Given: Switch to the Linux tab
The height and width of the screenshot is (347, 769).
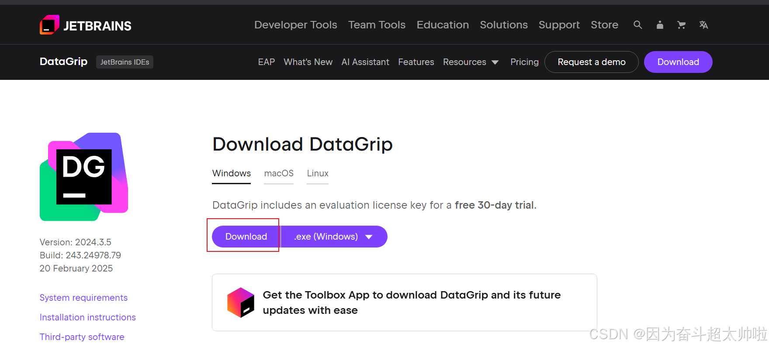Looking at the screenshot, I should pyautogui.click(x=318, y=174).
